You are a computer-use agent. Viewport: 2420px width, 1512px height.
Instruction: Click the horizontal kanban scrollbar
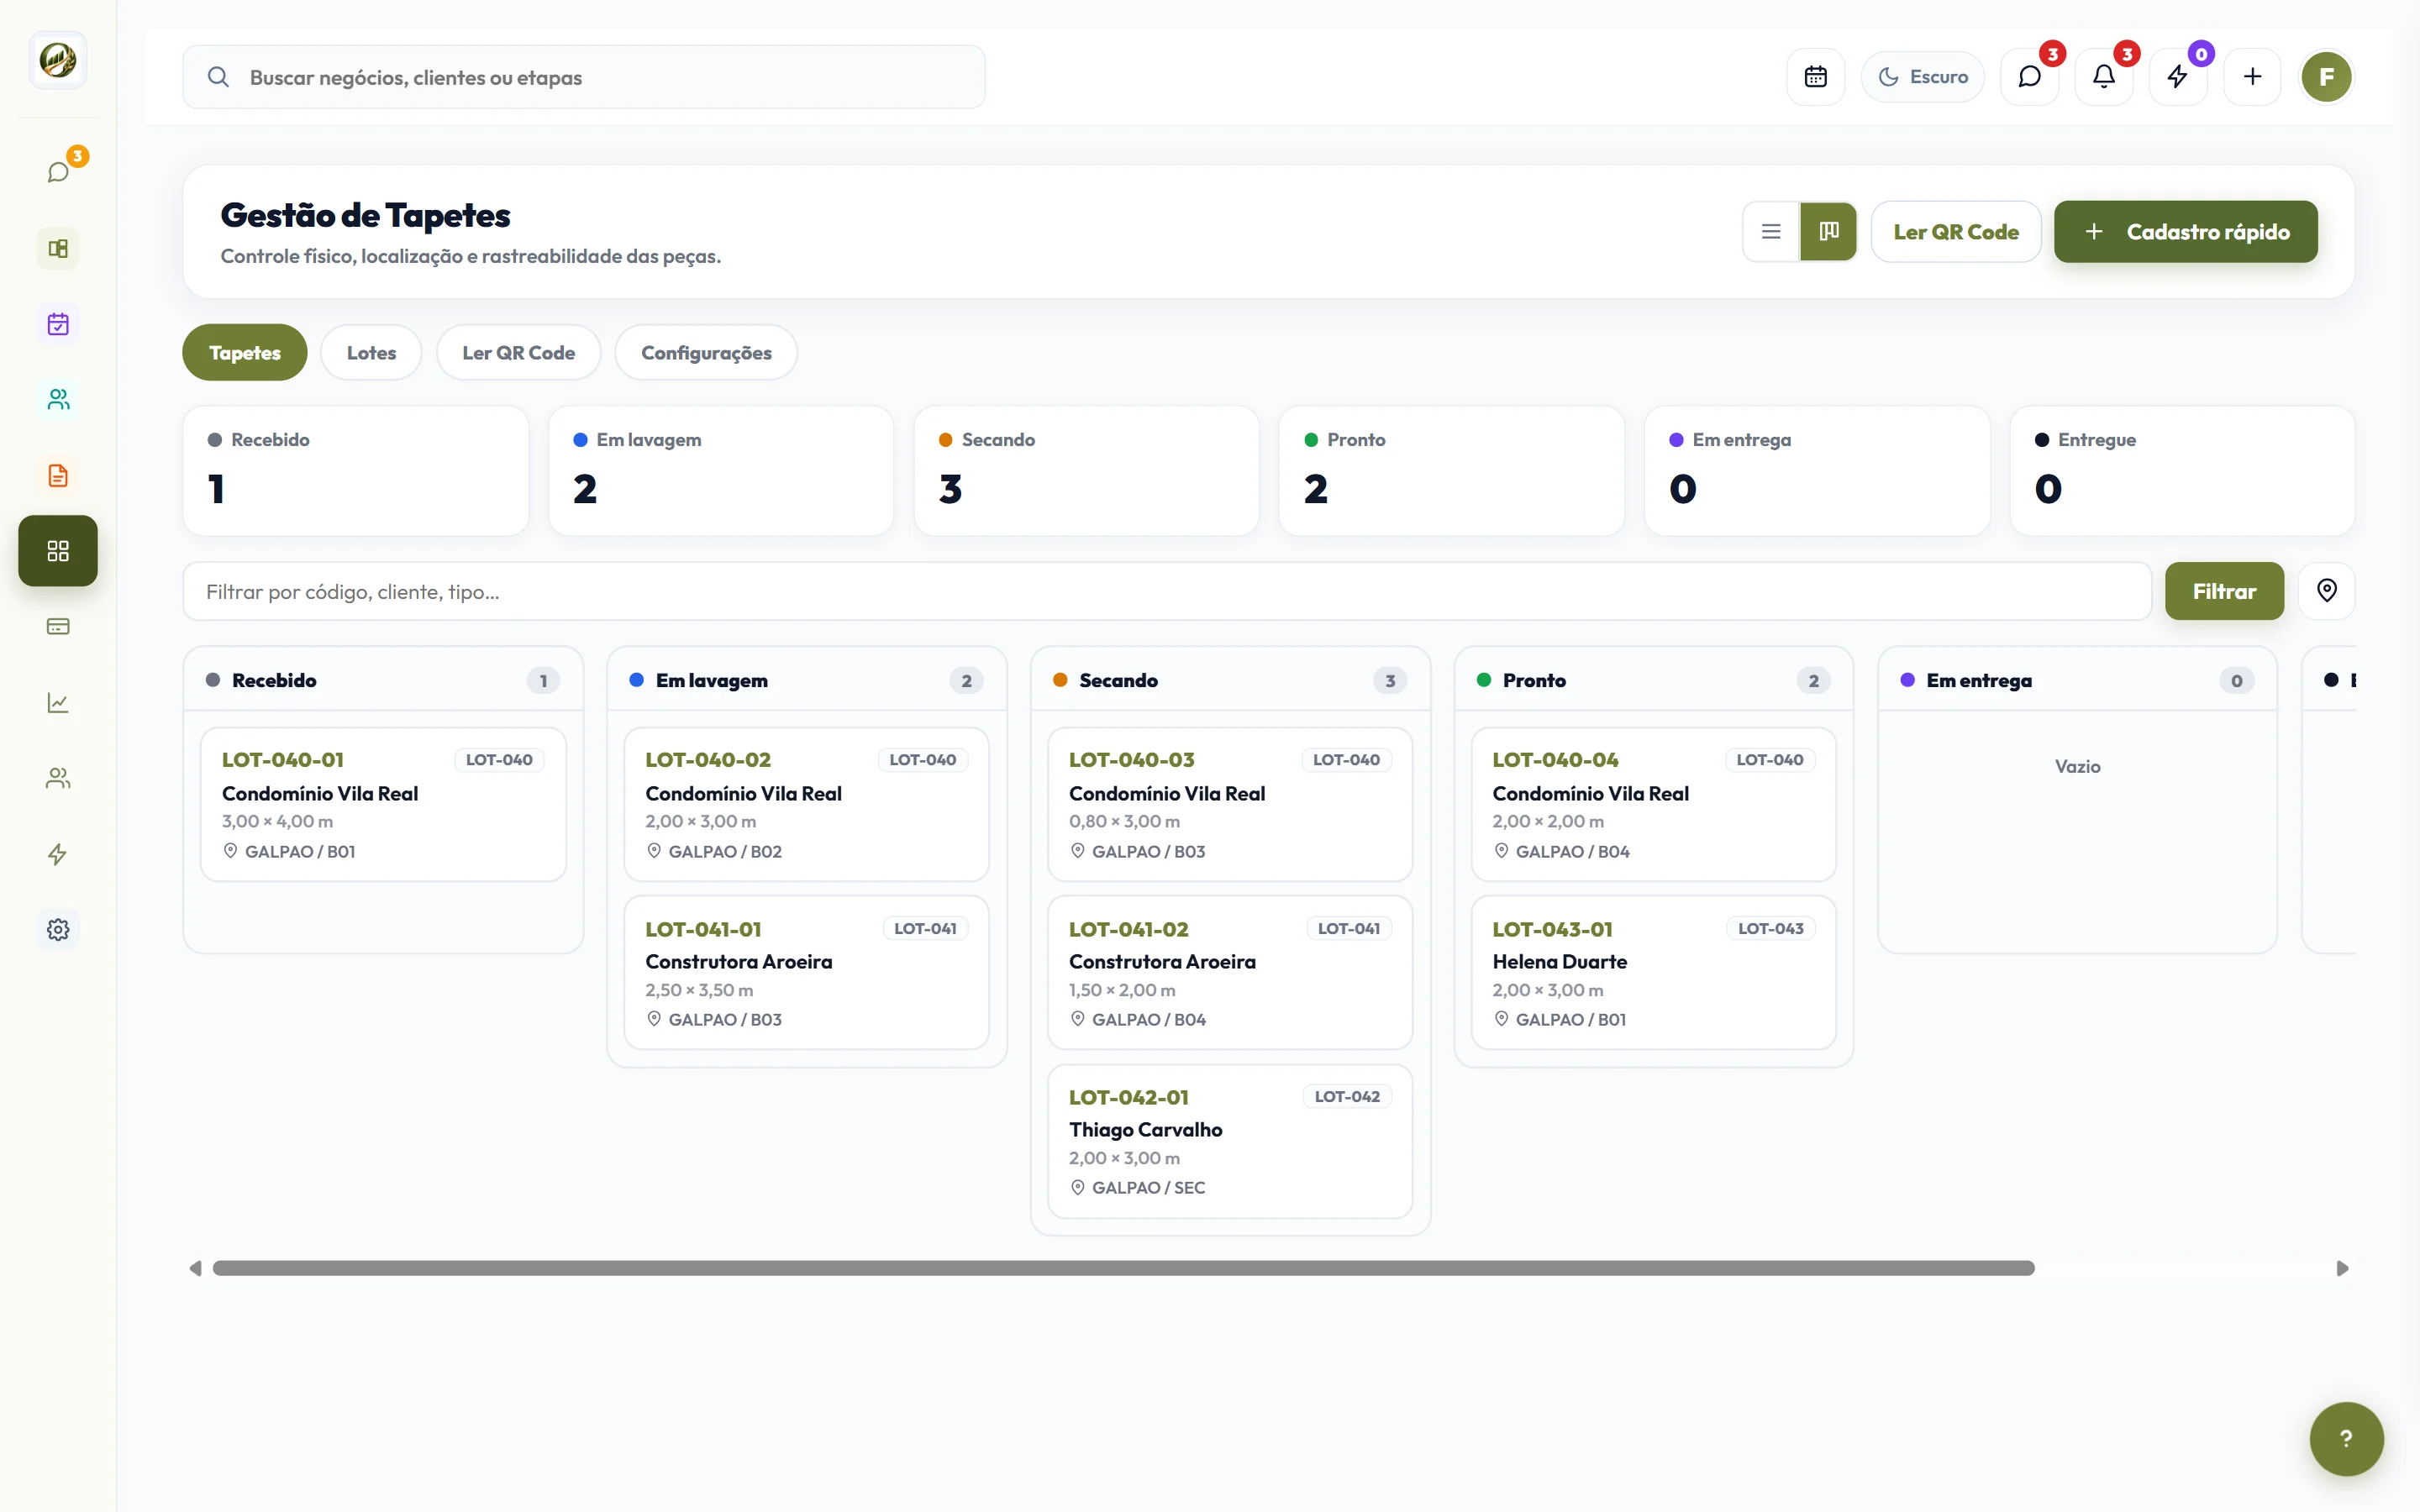click(x=1123, y=1268)
